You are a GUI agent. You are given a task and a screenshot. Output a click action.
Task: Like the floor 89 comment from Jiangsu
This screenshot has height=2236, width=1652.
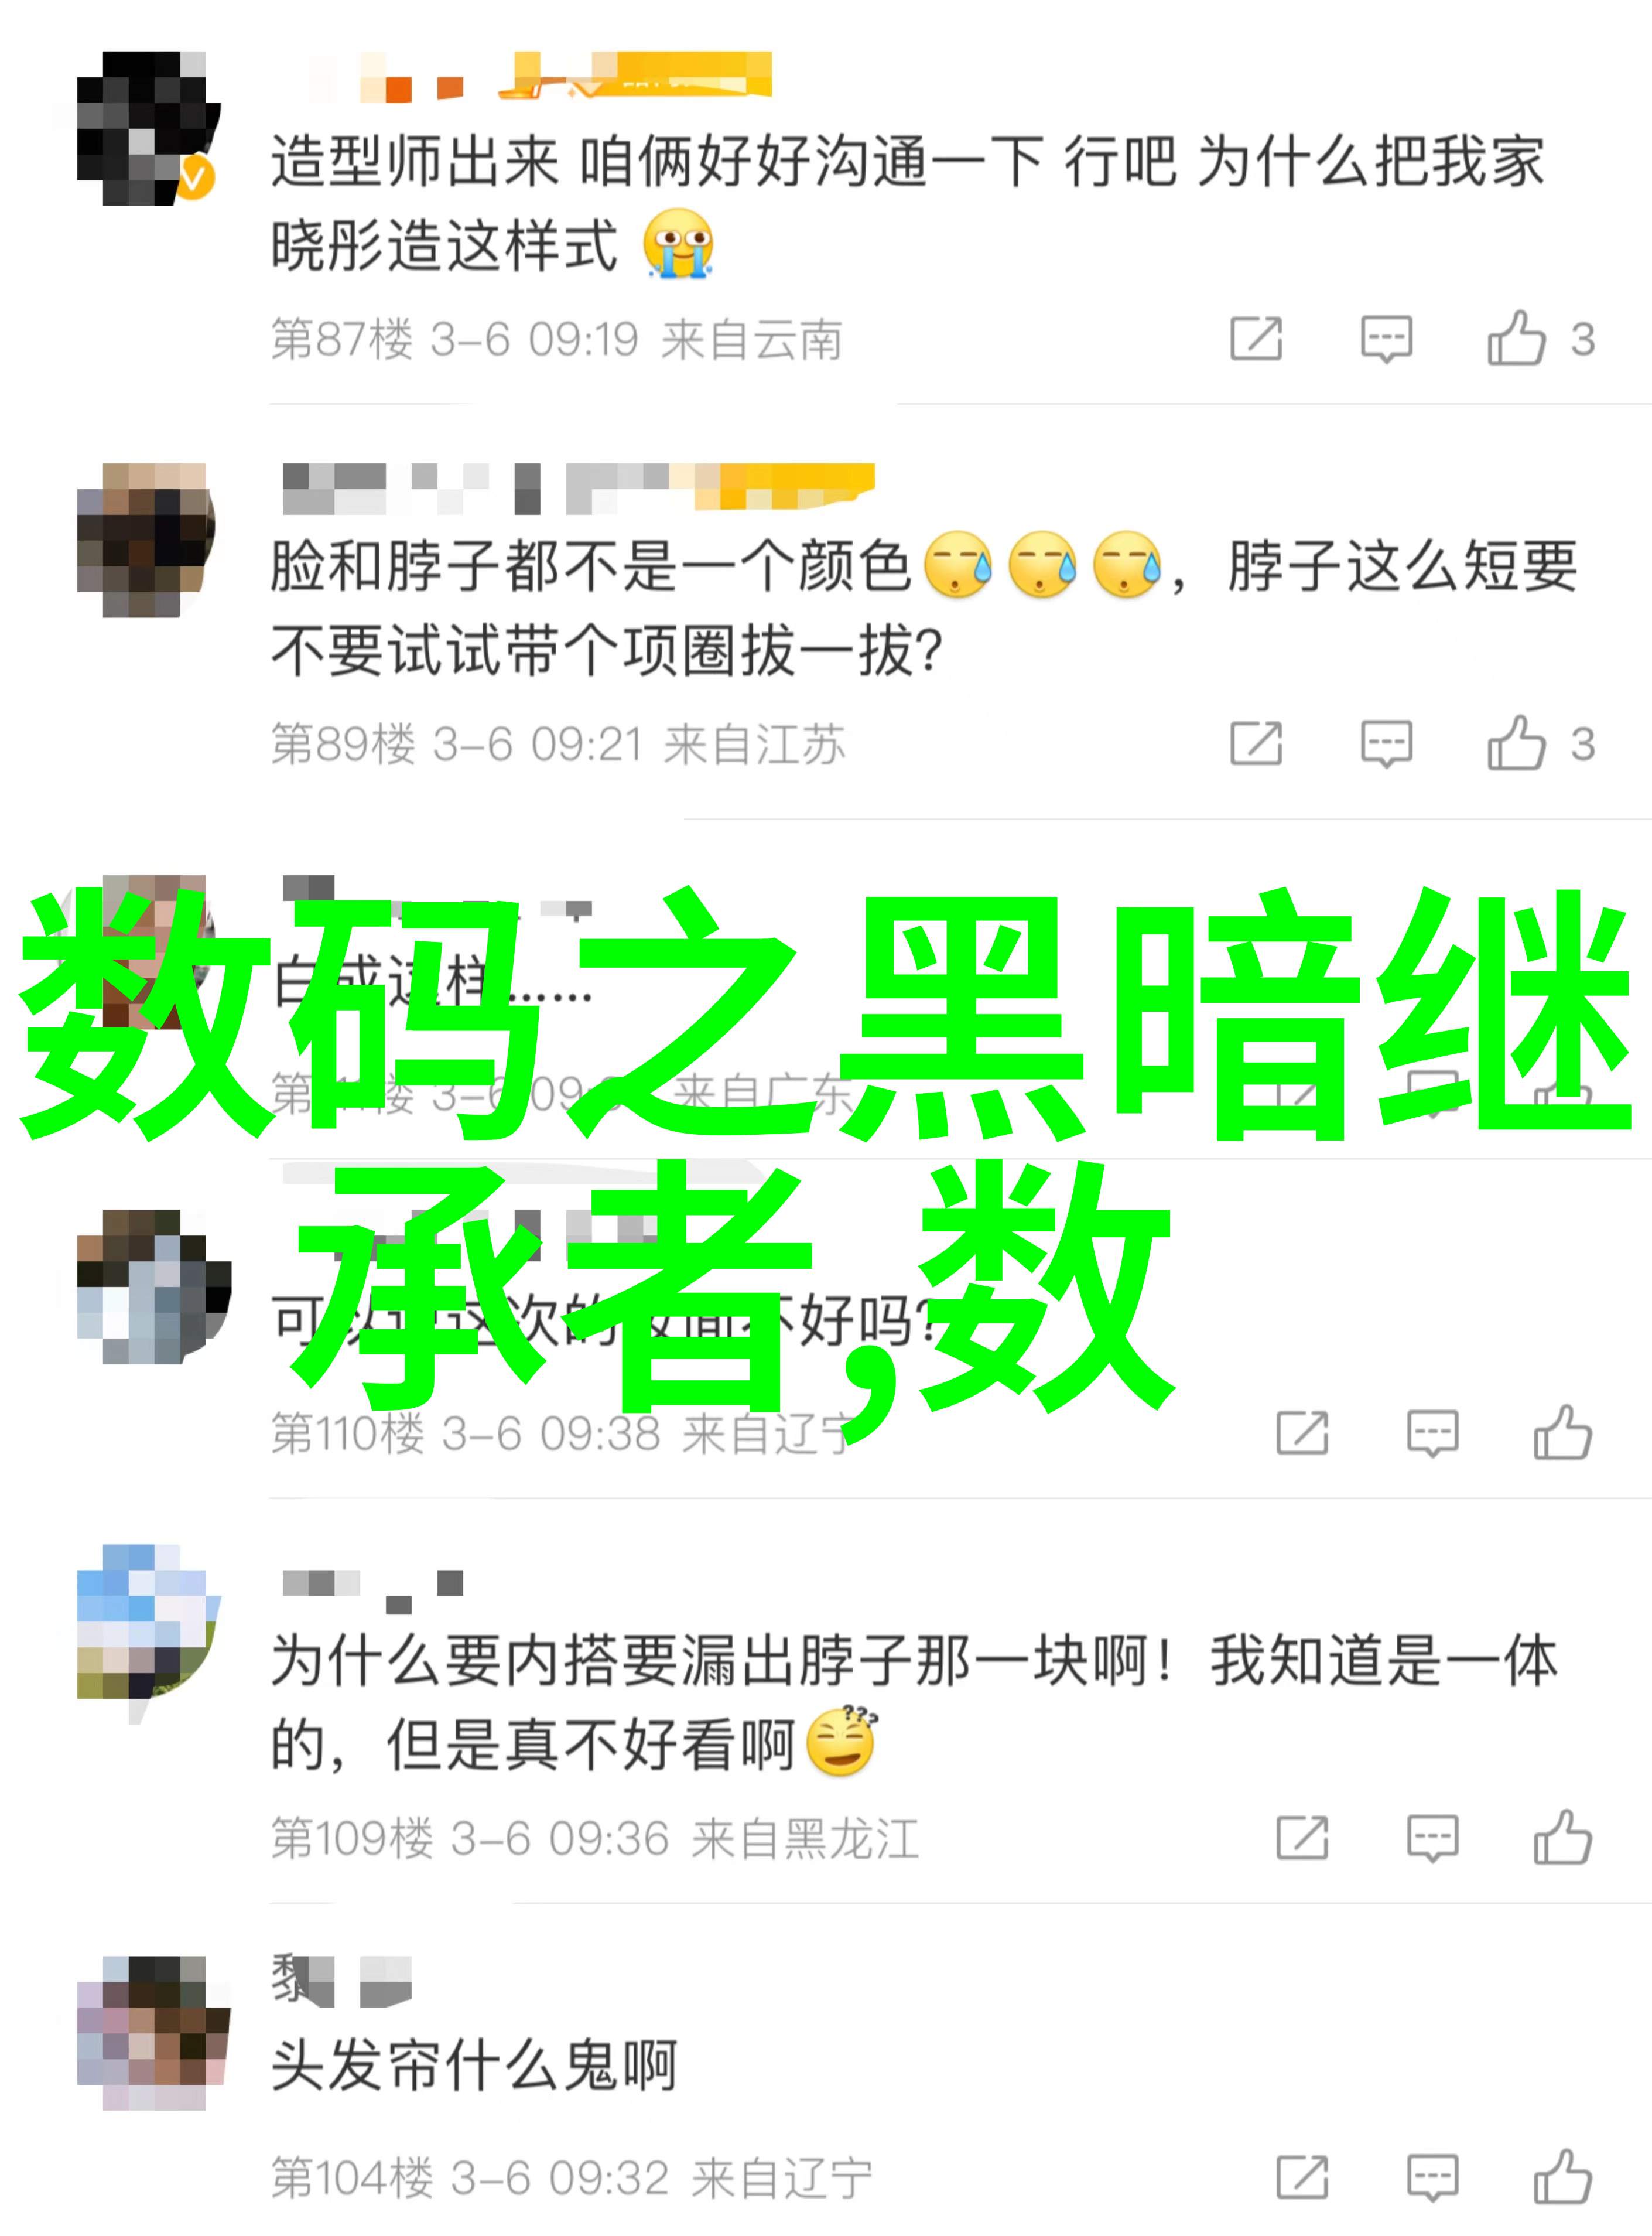tap(1539, 743)
